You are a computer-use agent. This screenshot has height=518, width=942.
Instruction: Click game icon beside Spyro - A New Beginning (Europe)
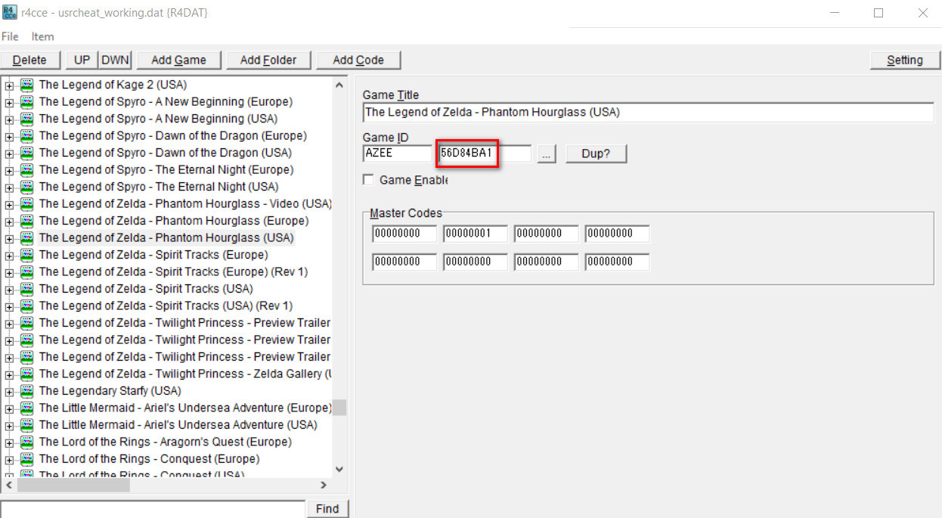pyautogui.click(x=26, y=101)
